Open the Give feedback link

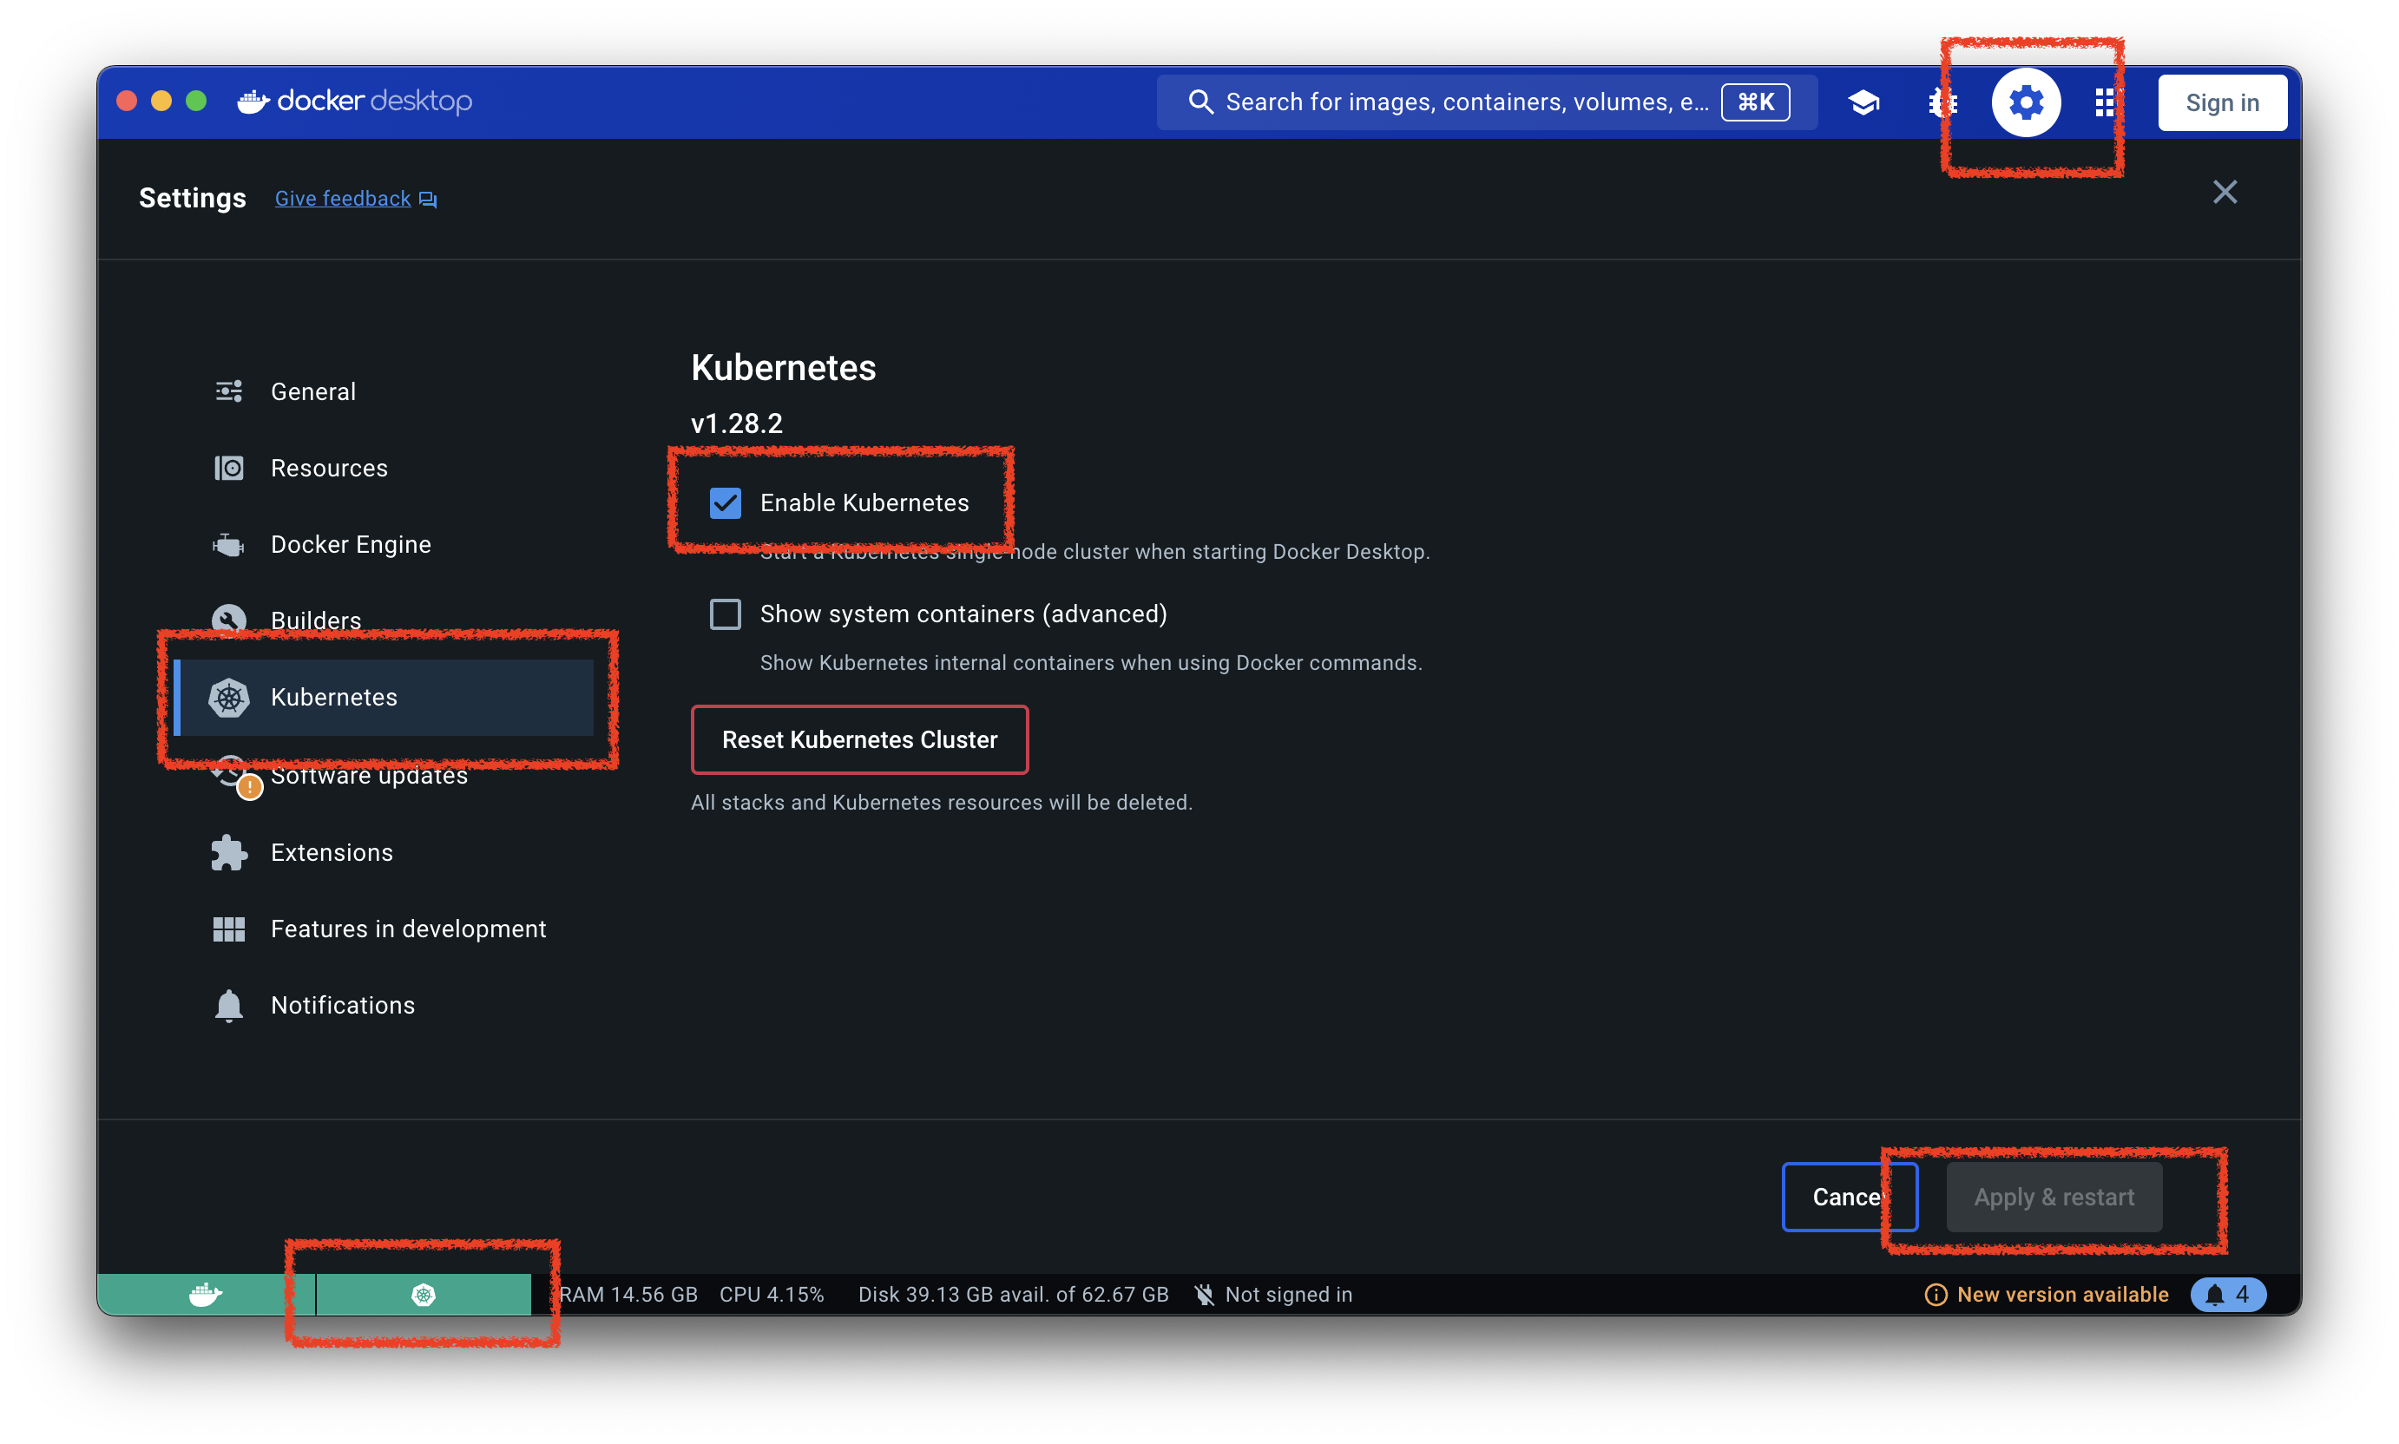click(343, 199)
